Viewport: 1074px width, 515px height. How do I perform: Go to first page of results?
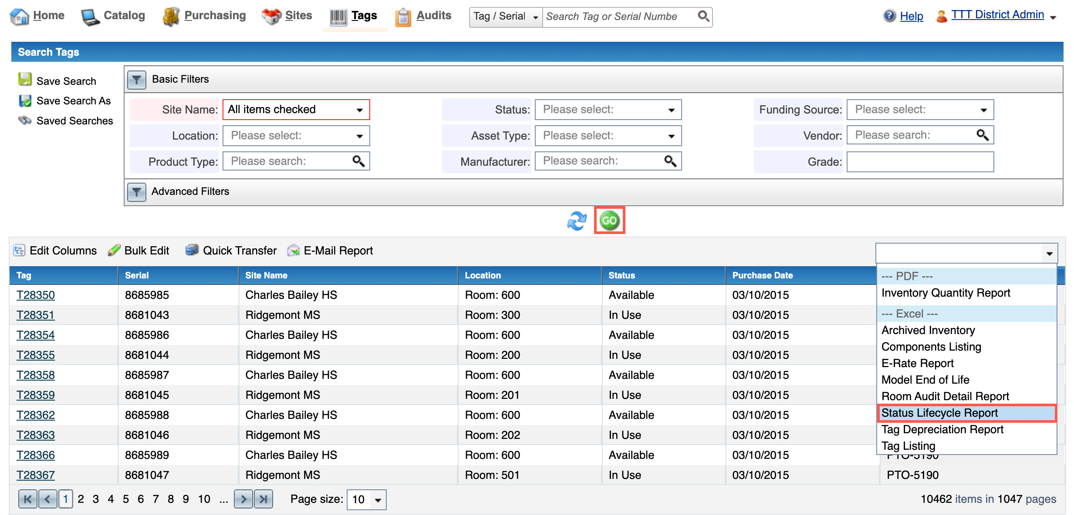(27, 499)
